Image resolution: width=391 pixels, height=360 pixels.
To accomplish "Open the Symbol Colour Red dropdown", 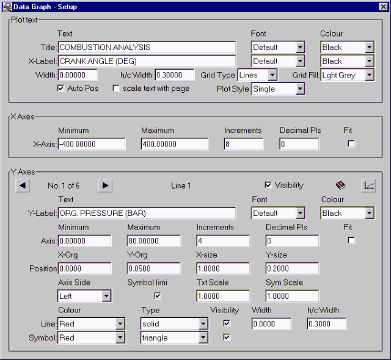I will click(120, 337).
